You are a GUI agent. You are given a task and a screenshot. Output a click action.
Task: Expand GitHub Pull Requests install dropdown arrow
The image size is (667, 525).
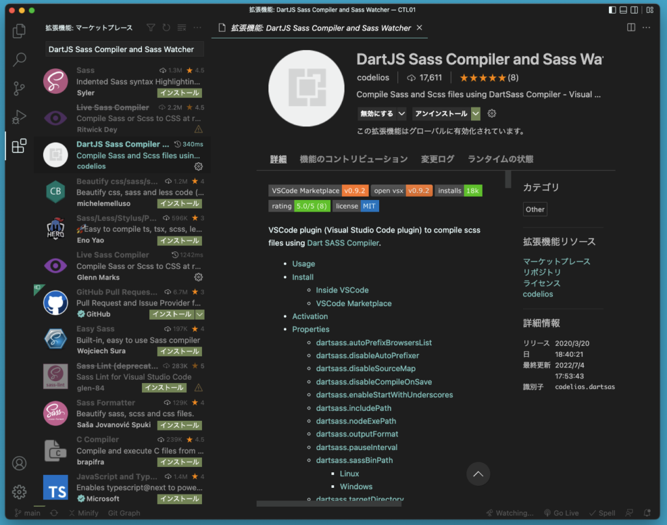tap(199, 315)
